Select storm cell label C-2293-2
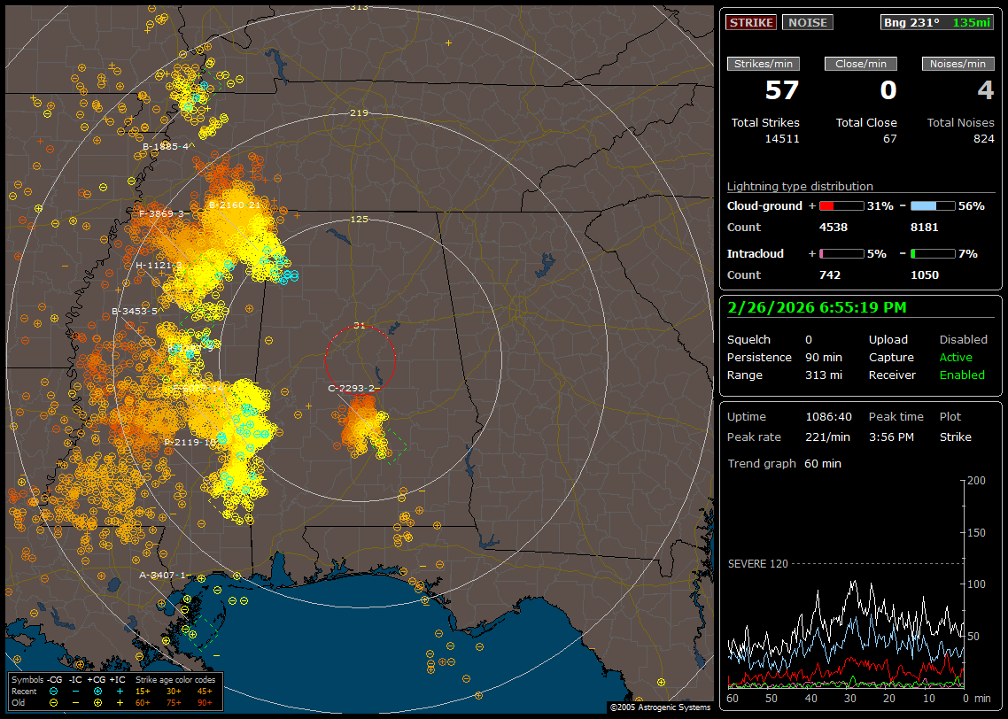1008x719 pixels. [353, 388]
